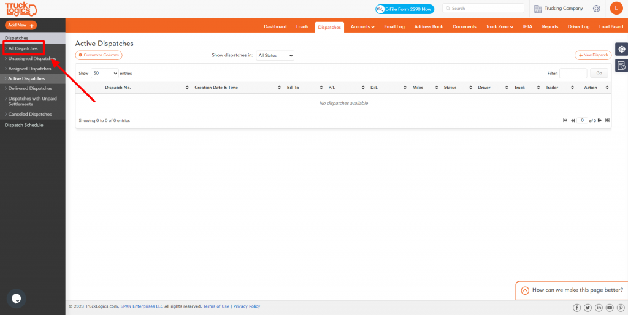Click the New Dispatch button
The width and height of the screenshot is (628, 315).
(x=593, y=55)
